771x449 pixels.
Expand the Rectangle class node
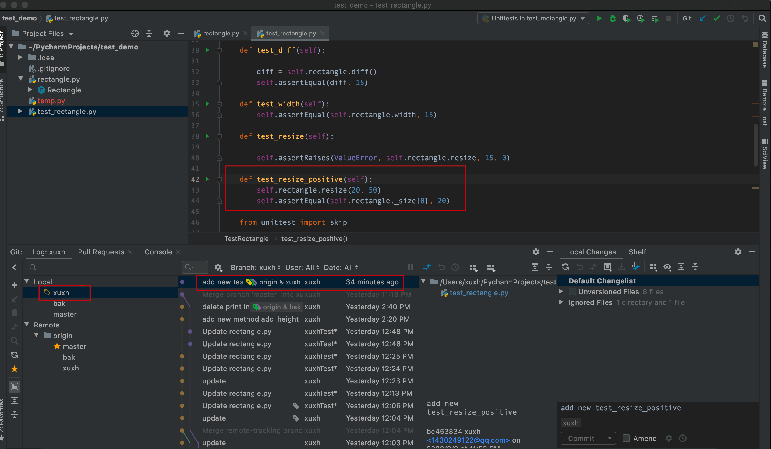click(30, 90)
